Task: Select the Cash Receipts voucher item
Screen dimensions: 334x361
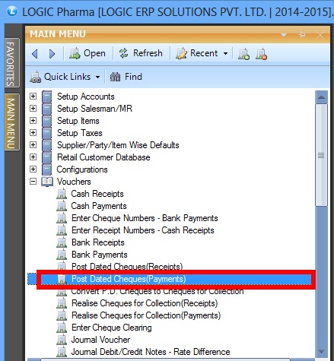Action: coord(97,194)
